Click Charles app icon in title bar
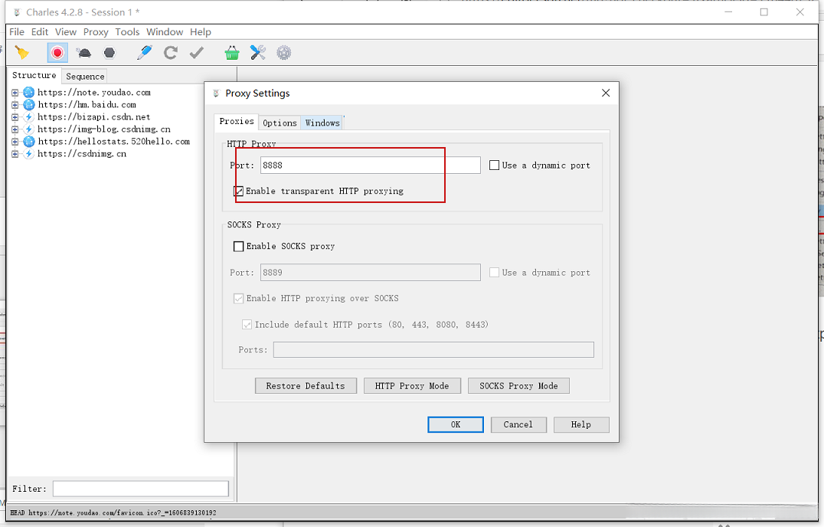824x527 pixels. pyautogui.click(x=17, y=12)
